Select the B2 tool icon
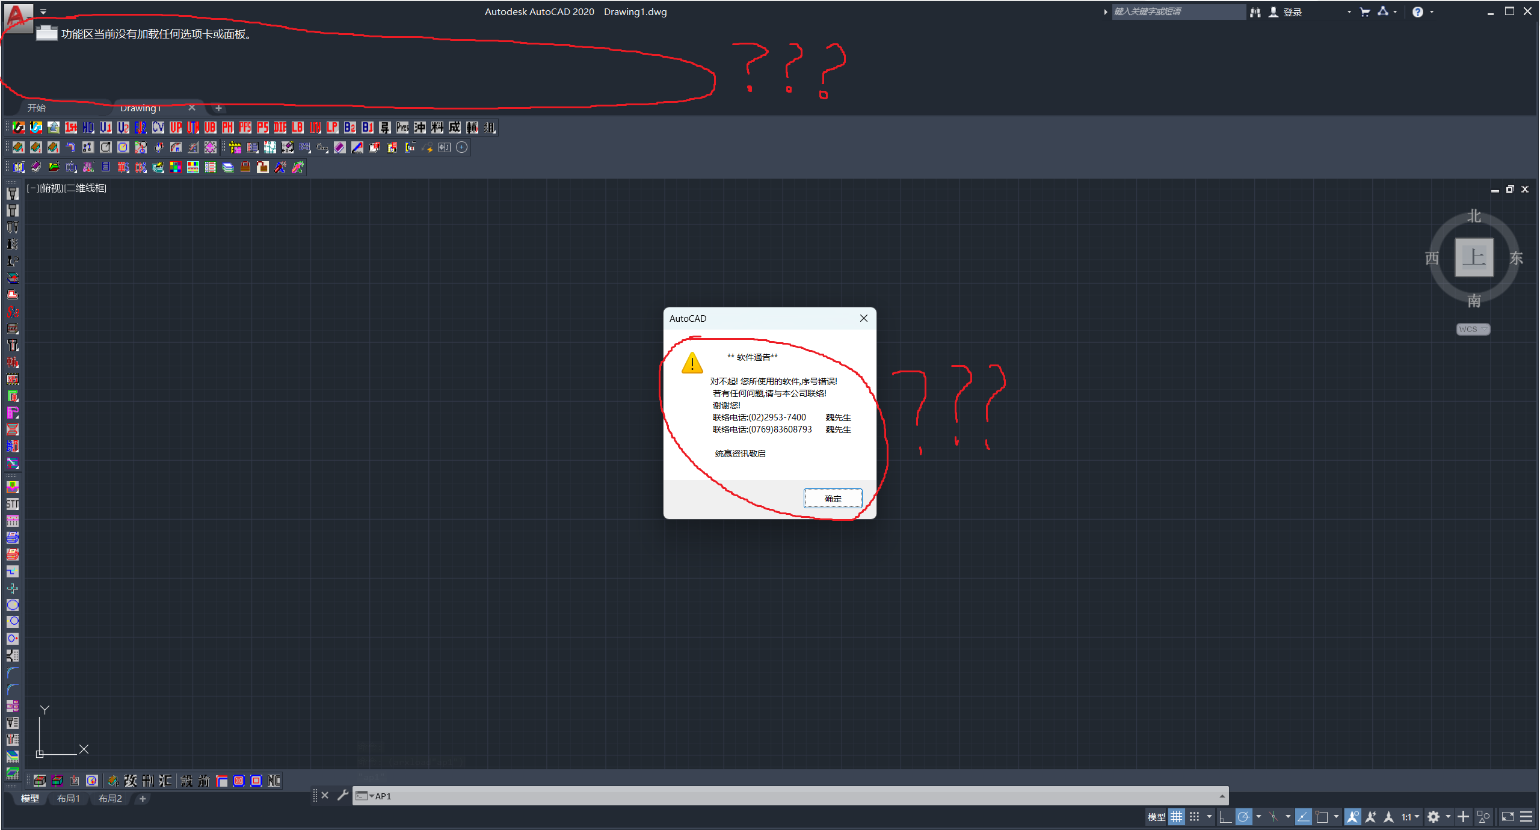The width and height of the screenshot is (1540, 830). 350,128
